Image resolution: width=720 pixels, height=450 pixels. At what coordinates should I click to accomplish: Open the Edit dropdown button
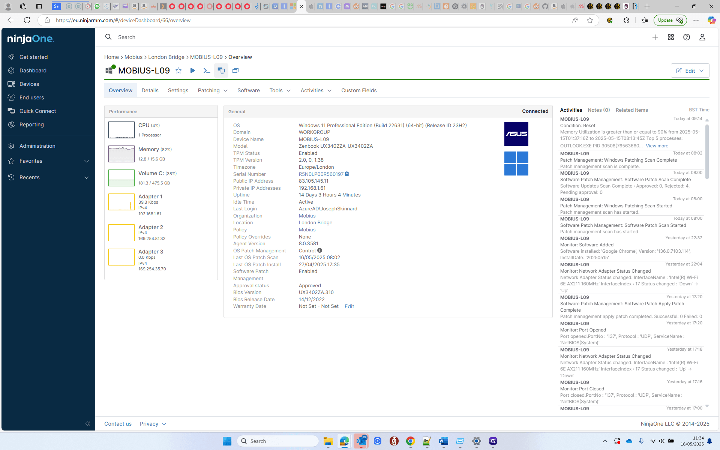pos(690,70)
